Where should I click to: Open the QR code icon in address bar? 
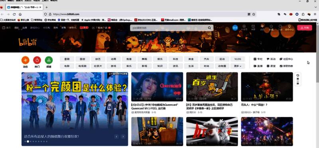[249, 14]
